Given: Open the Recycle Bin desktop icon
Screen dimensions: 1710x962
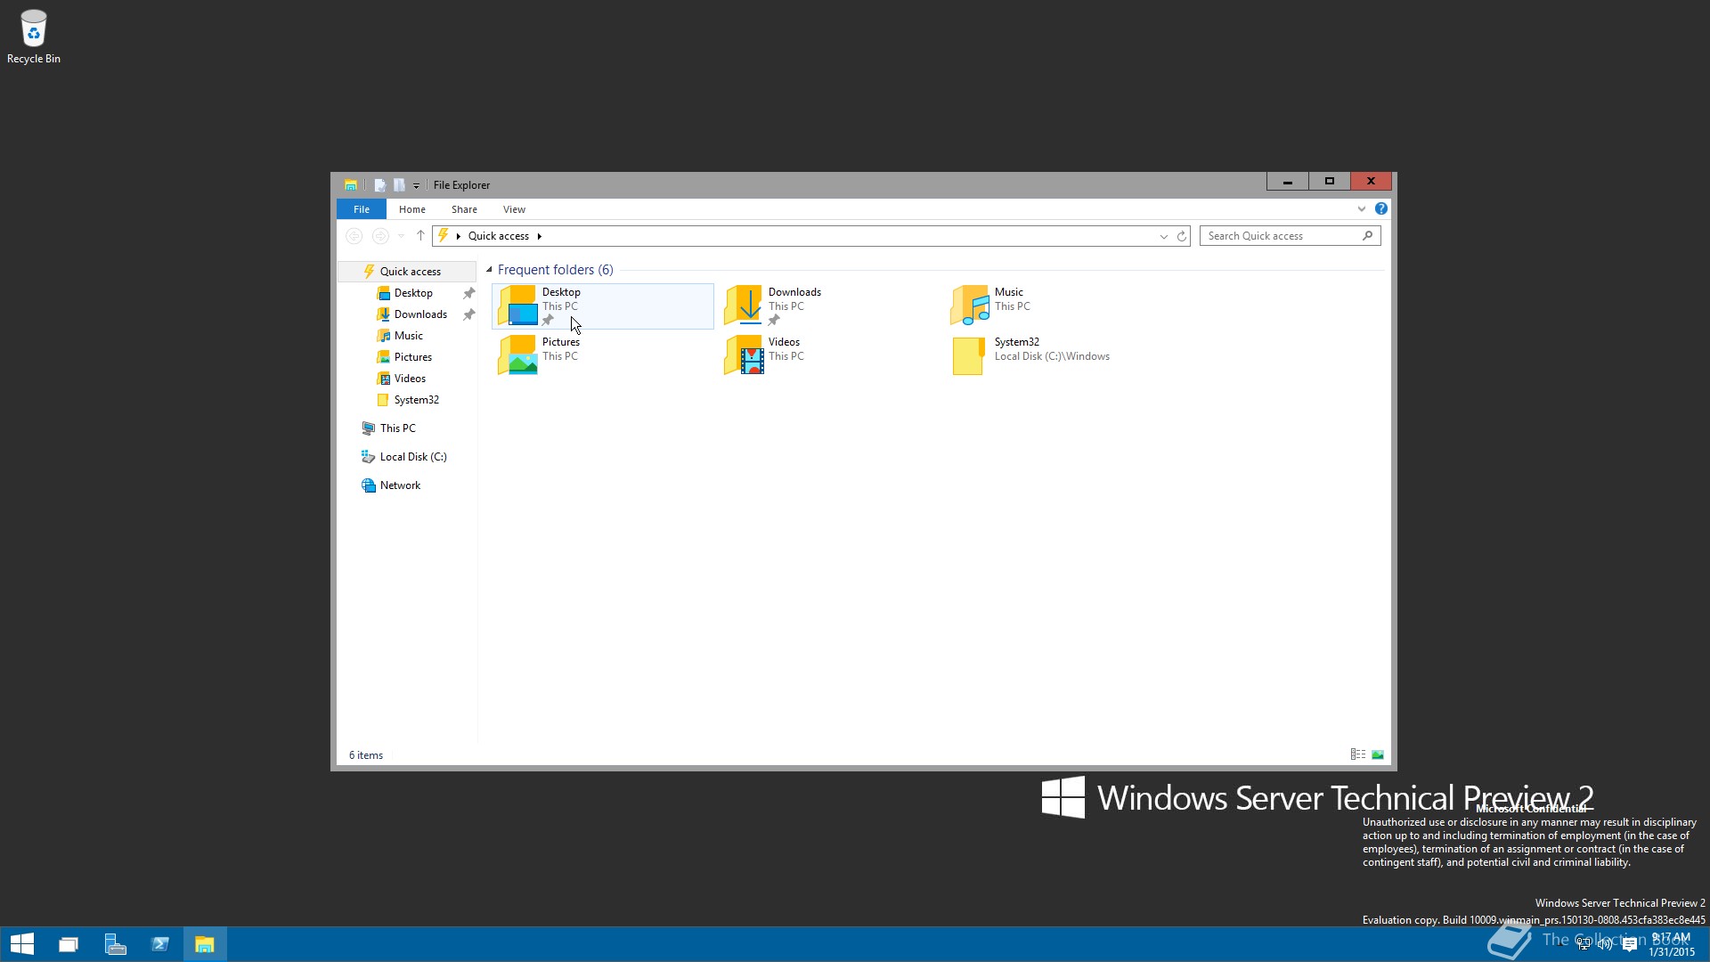Looking at the screenshot, I should [x=34, y=37].
